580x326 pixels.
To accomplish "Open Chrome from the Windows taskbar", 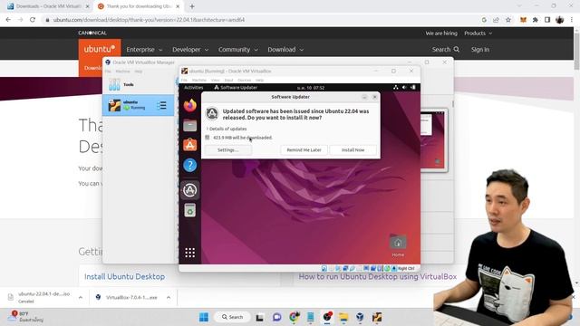I will point(295,317).
